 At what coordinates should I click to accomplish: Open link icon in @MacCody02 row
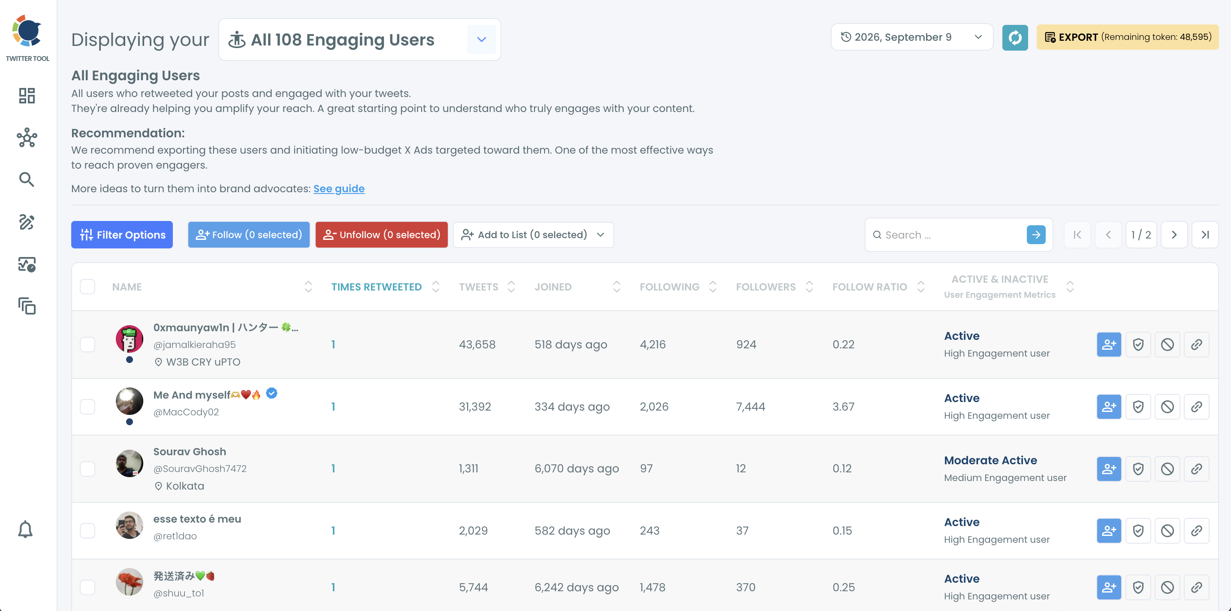tap(1196, 406)
